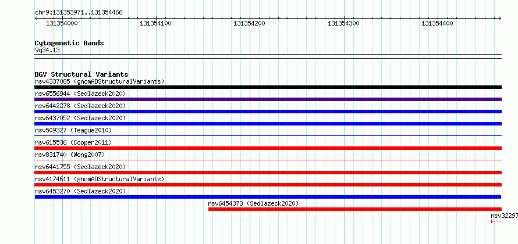Click the shorter red bar for nsv6454373
Screen dimensions: 518x244
[355, 209]
